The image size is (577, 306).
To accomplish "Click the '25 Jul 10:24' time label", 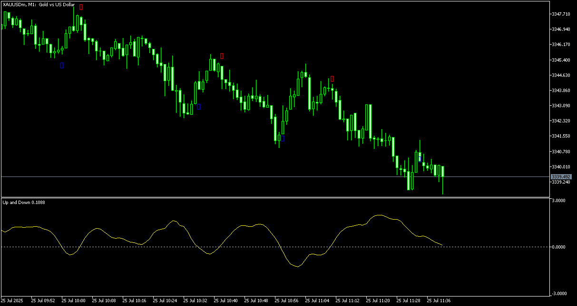I will click(x=165, y=301).
